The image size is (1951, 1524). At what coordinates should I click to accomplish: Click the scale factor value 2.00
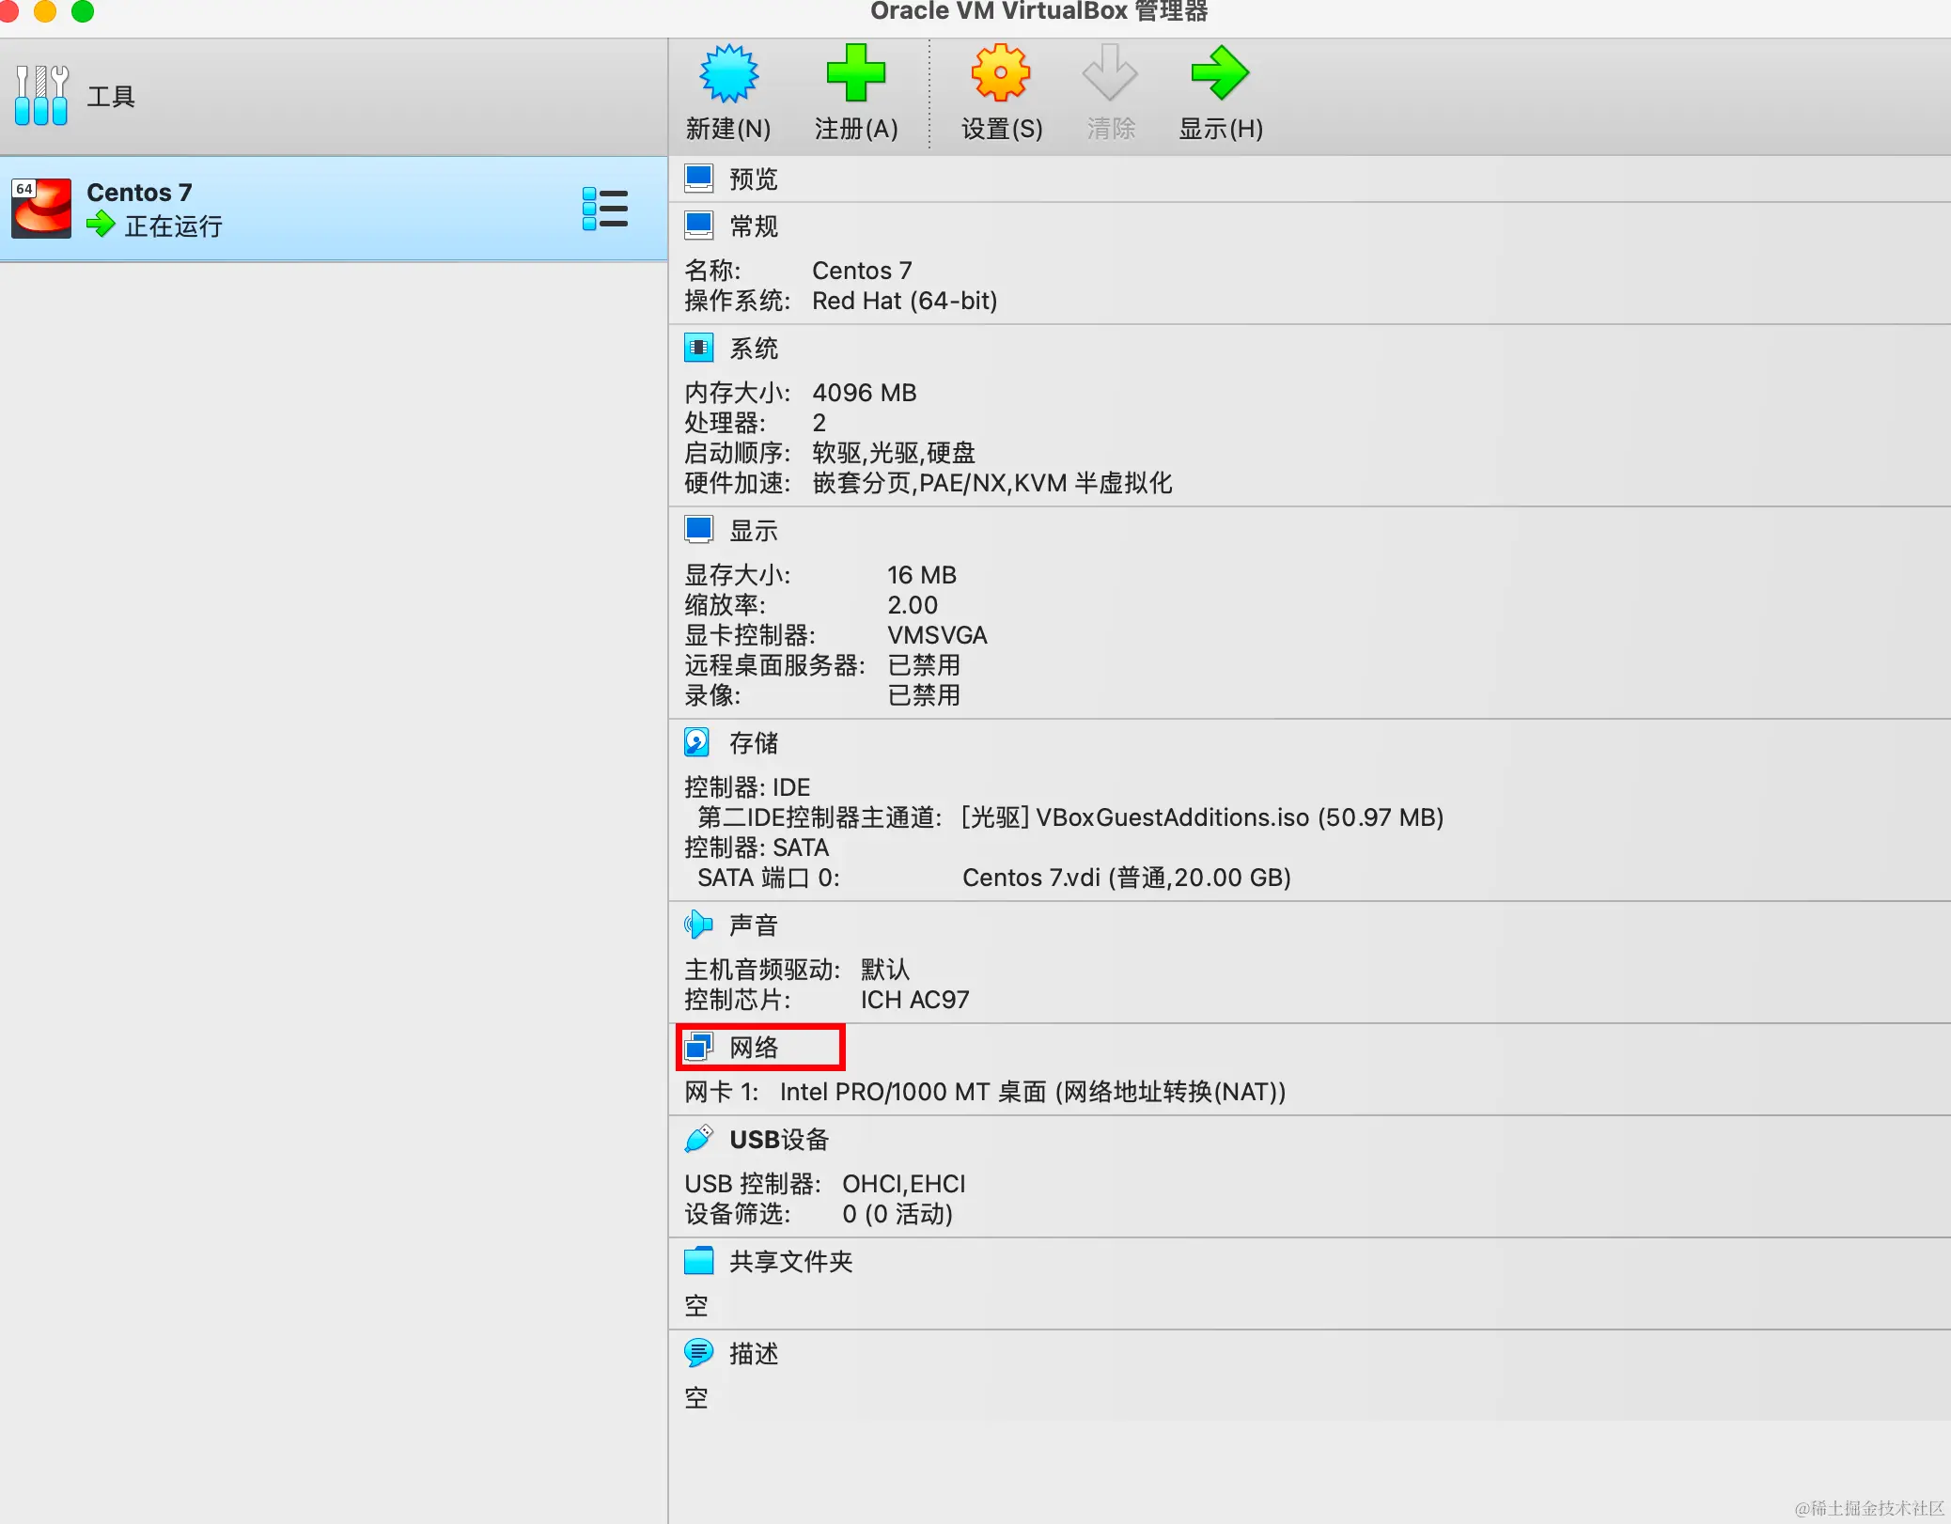pos(913,605)
